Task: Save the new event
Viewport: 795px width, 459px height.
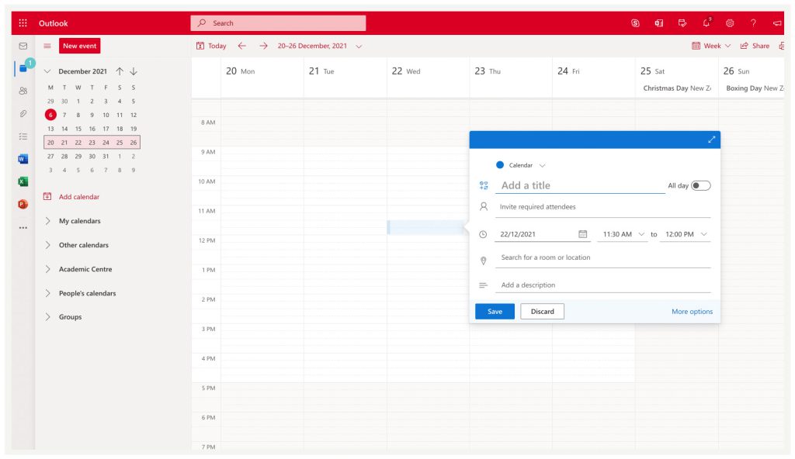Action: coord(495,312)
